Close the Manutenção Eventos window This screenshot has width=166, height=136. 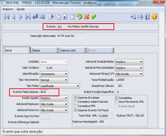coord(159,2)
